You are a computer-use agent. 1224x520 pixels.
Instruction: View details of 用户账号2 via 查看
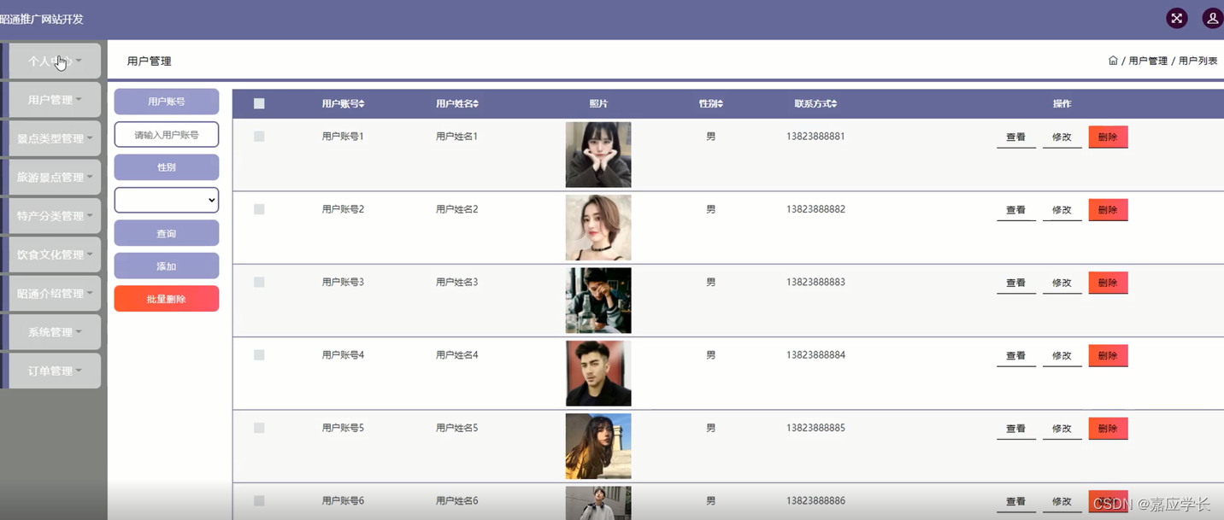(1015, 210)
